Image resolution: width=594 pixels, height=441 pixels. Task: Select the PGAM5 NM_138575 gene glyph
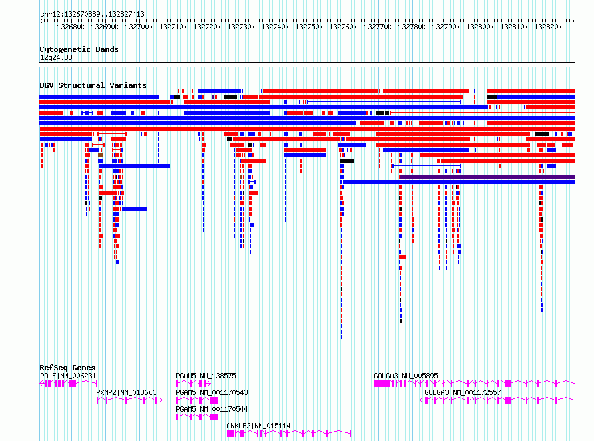click(194, 384)
